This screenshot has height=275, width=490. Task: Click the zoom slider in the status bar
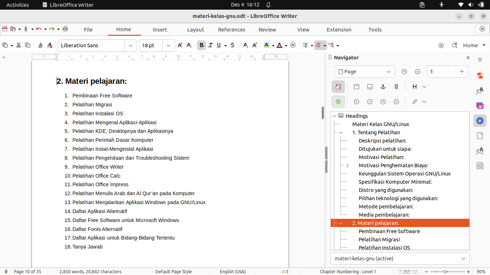445,272
